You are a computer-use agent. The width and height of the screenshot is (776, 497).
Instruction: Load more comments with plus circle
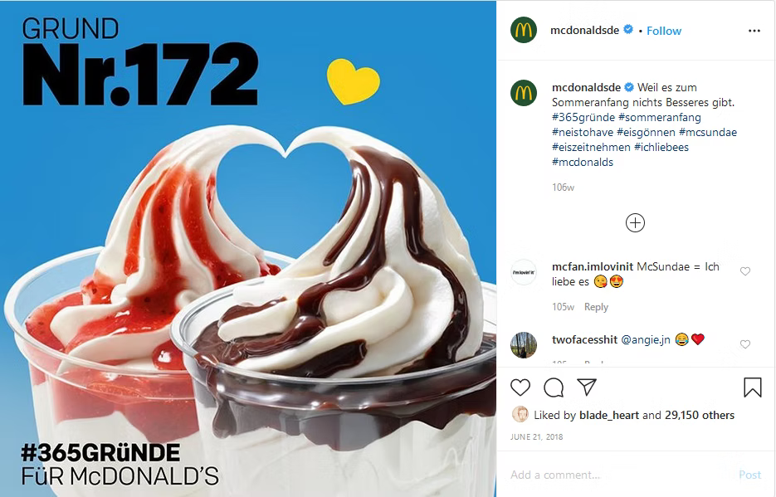[x=635, y=222]
